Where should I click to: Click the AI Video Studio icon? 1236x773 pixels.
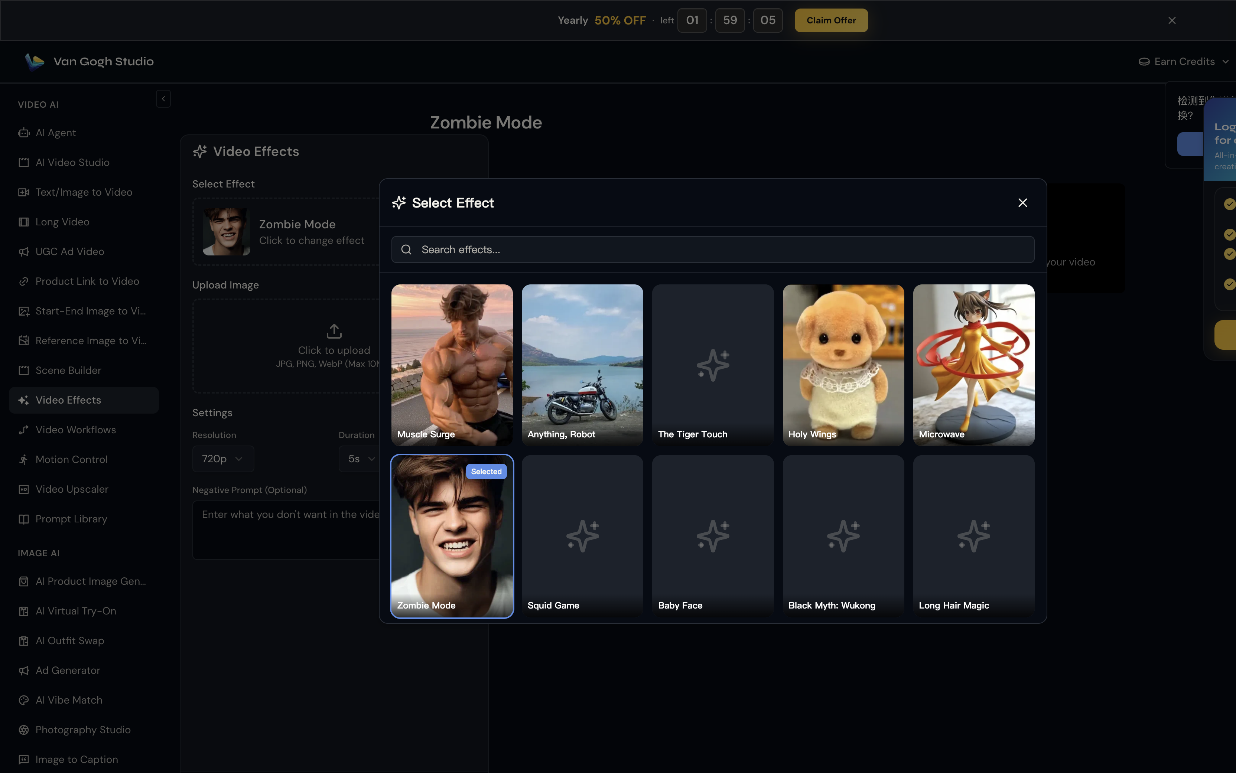pos(23,163)
